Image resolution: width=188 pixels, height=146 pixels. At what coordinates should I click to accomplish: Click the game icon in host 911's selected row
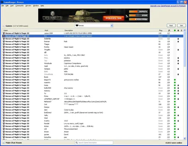(4, 36)
